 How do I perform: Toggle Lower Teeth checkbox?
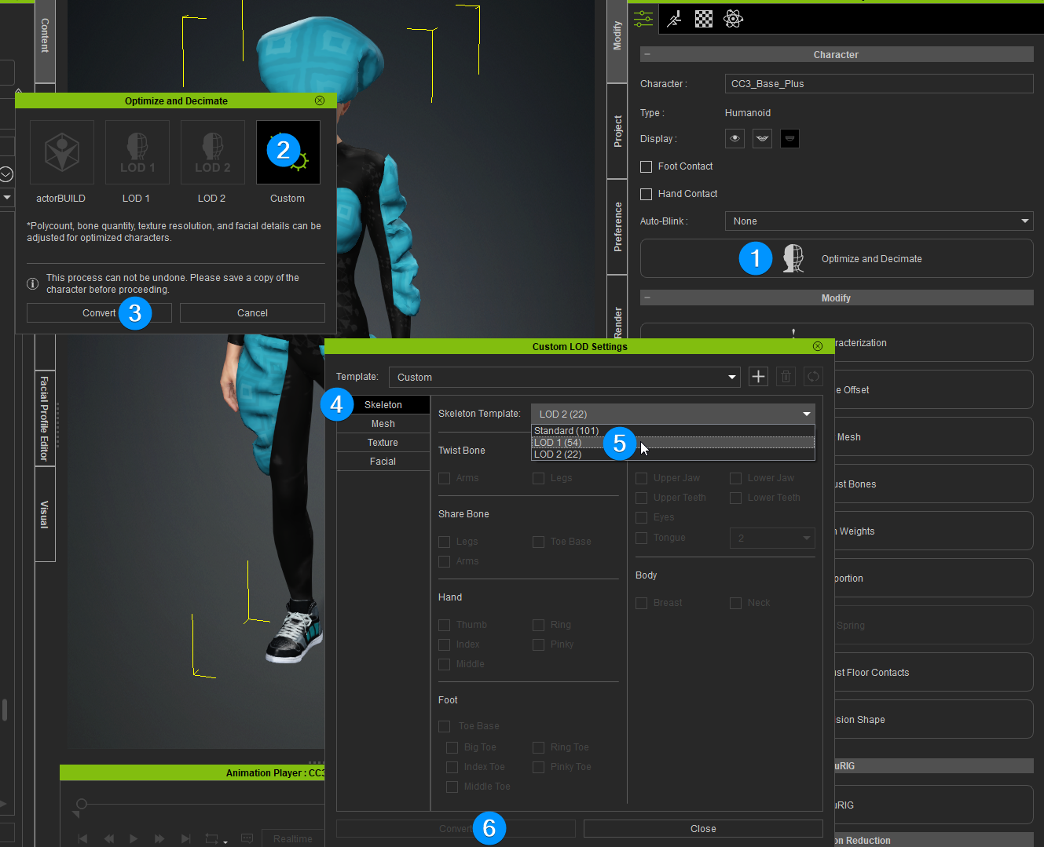[735, 498]
